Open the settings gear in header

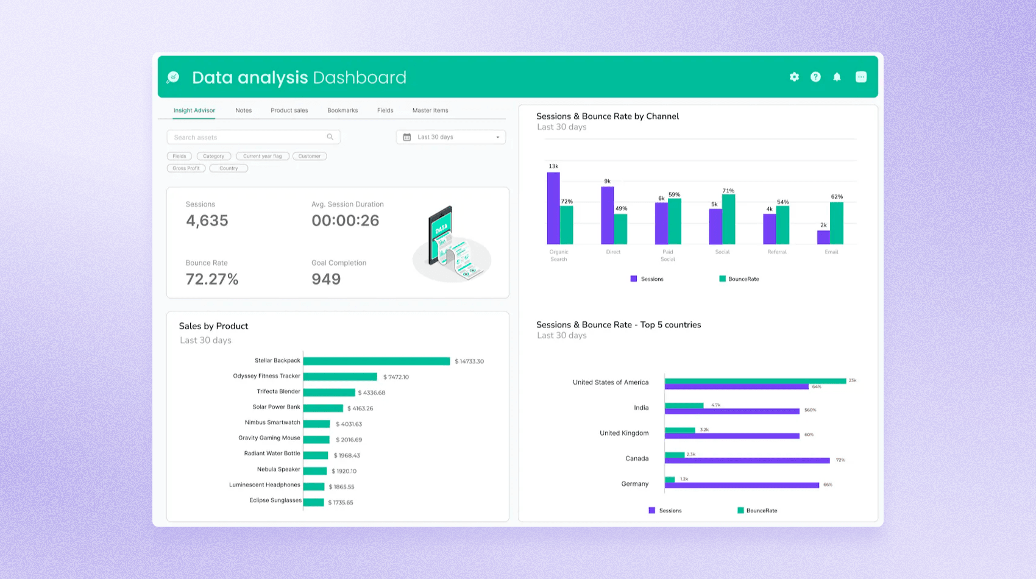click(794, 77)
